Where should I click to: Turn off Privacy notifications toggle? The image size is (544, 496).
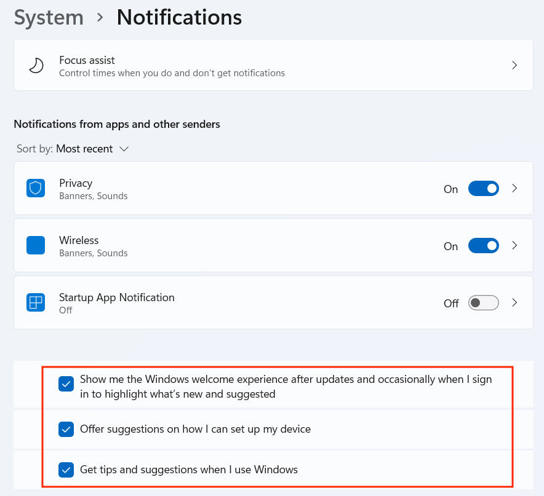coord(483,189)
